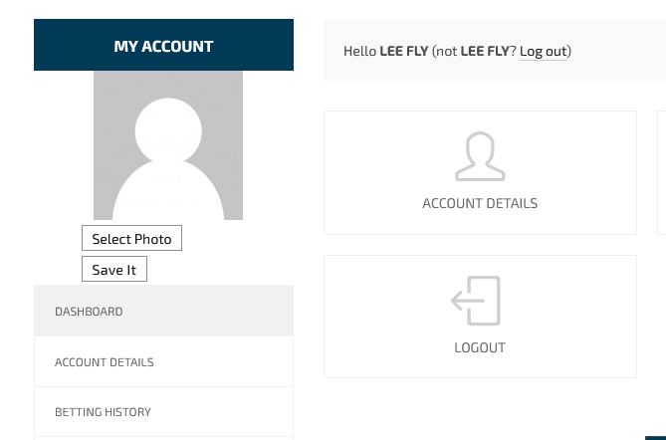The image size is (666, 440).
Task: Click the LEE FLY name following the word not
Action: click(x=485, y=51)
